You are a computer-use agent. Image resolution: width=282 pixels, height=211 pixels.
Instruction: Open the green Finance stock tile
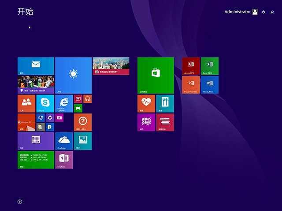coord(36,160)
